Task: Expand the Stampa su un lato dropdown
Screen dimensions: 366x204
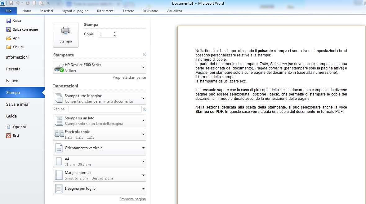Action: (x=100, y=121)
